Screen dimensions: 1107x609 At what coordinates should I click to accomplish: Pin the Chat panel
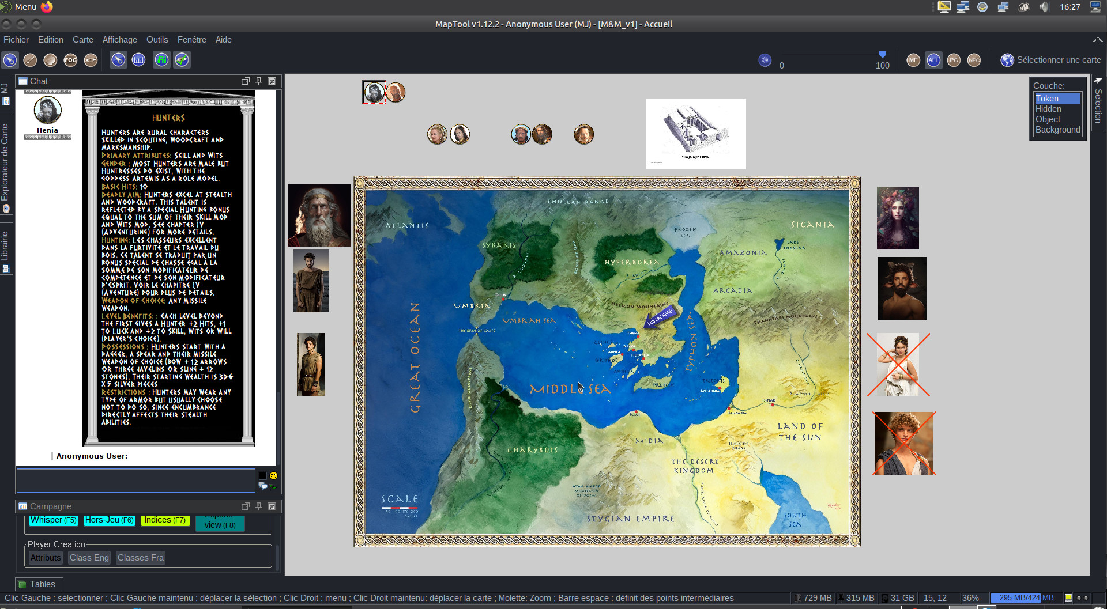(259, 81)
